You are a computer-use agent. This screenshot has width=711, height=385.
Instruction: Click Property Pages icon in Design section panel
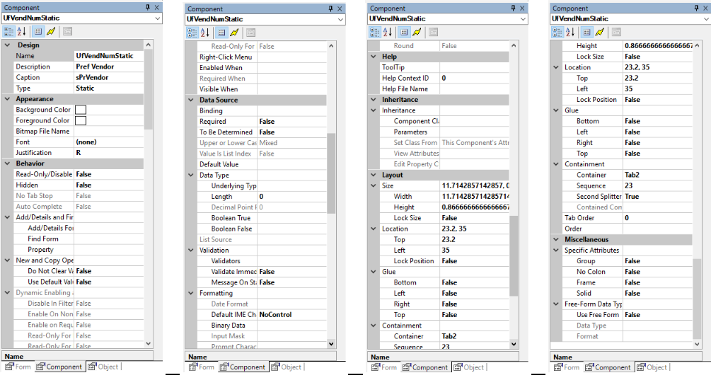pos(68,31)
